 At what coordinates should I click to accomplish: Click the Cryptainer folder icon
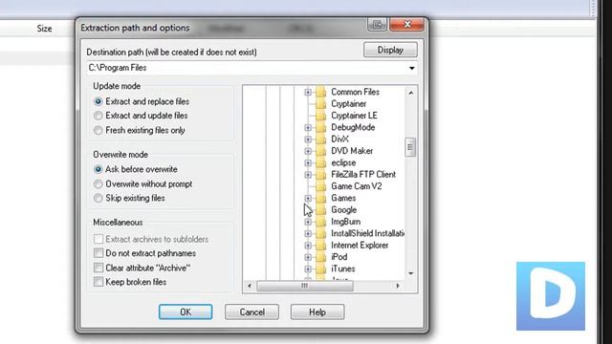coord(321,104)
